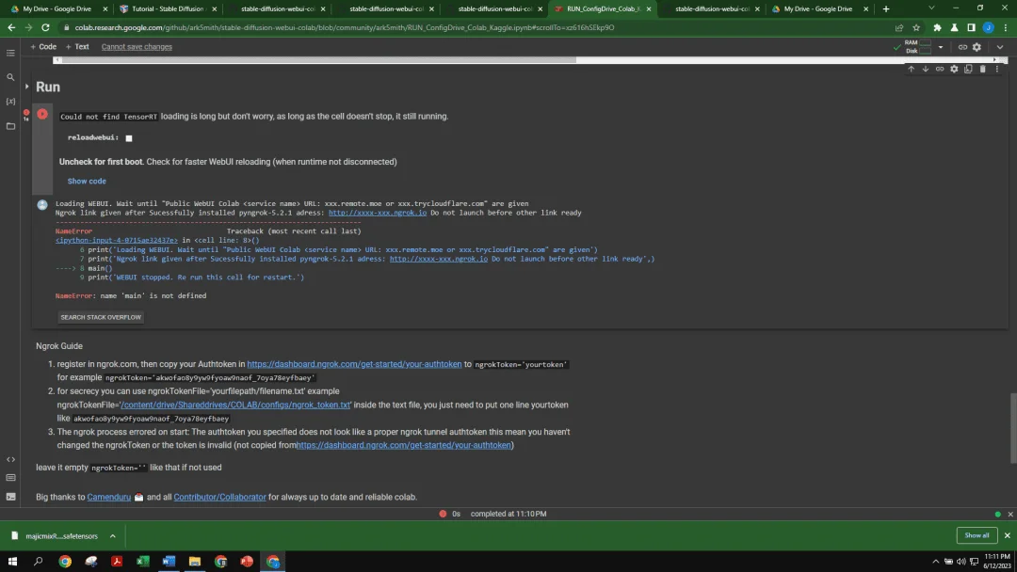This screenshot has height=572, width=1017.
Task: Collapse the Run section triangle
Action: 26,87
